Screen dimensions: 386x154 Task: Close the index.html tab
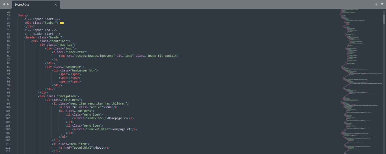(x=55, y=5)
